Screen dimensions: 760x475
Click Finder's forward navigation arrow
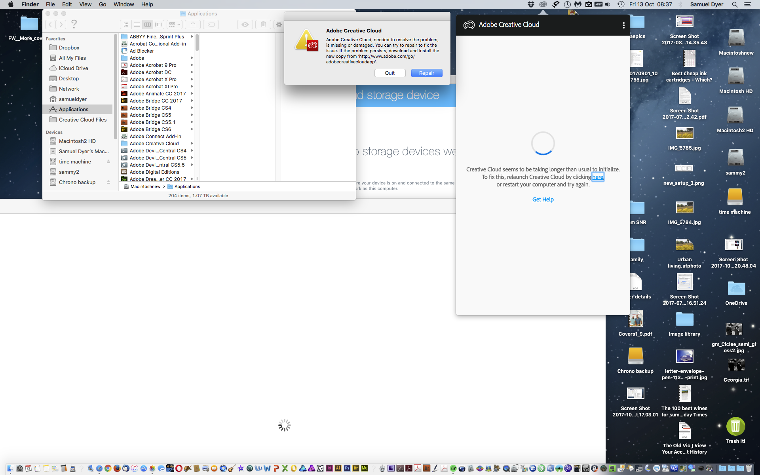click(x=61, y=25)
